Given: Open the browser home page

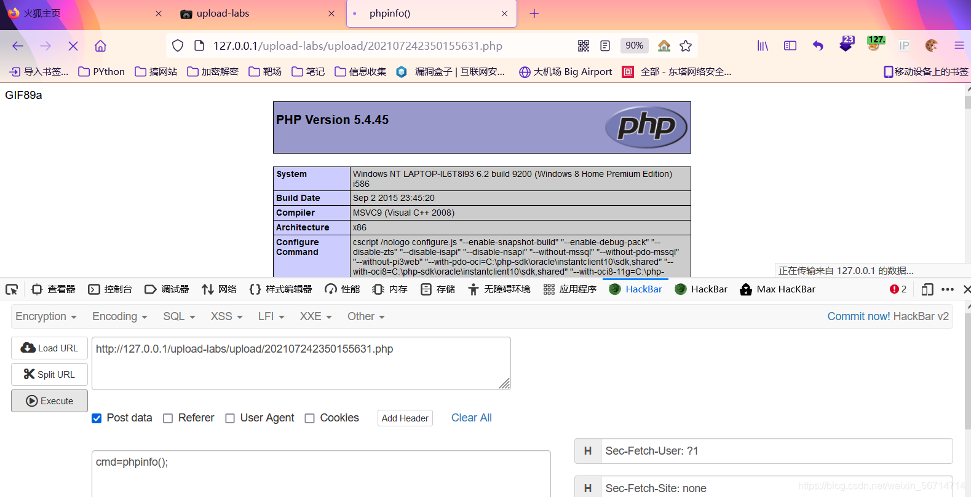Looking at the screenshot, I should [x=100, y=46].
